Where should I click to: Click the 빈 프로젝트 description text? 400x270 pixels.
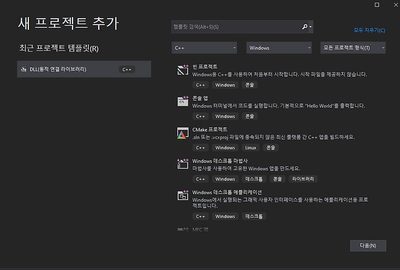coord(279,74)
